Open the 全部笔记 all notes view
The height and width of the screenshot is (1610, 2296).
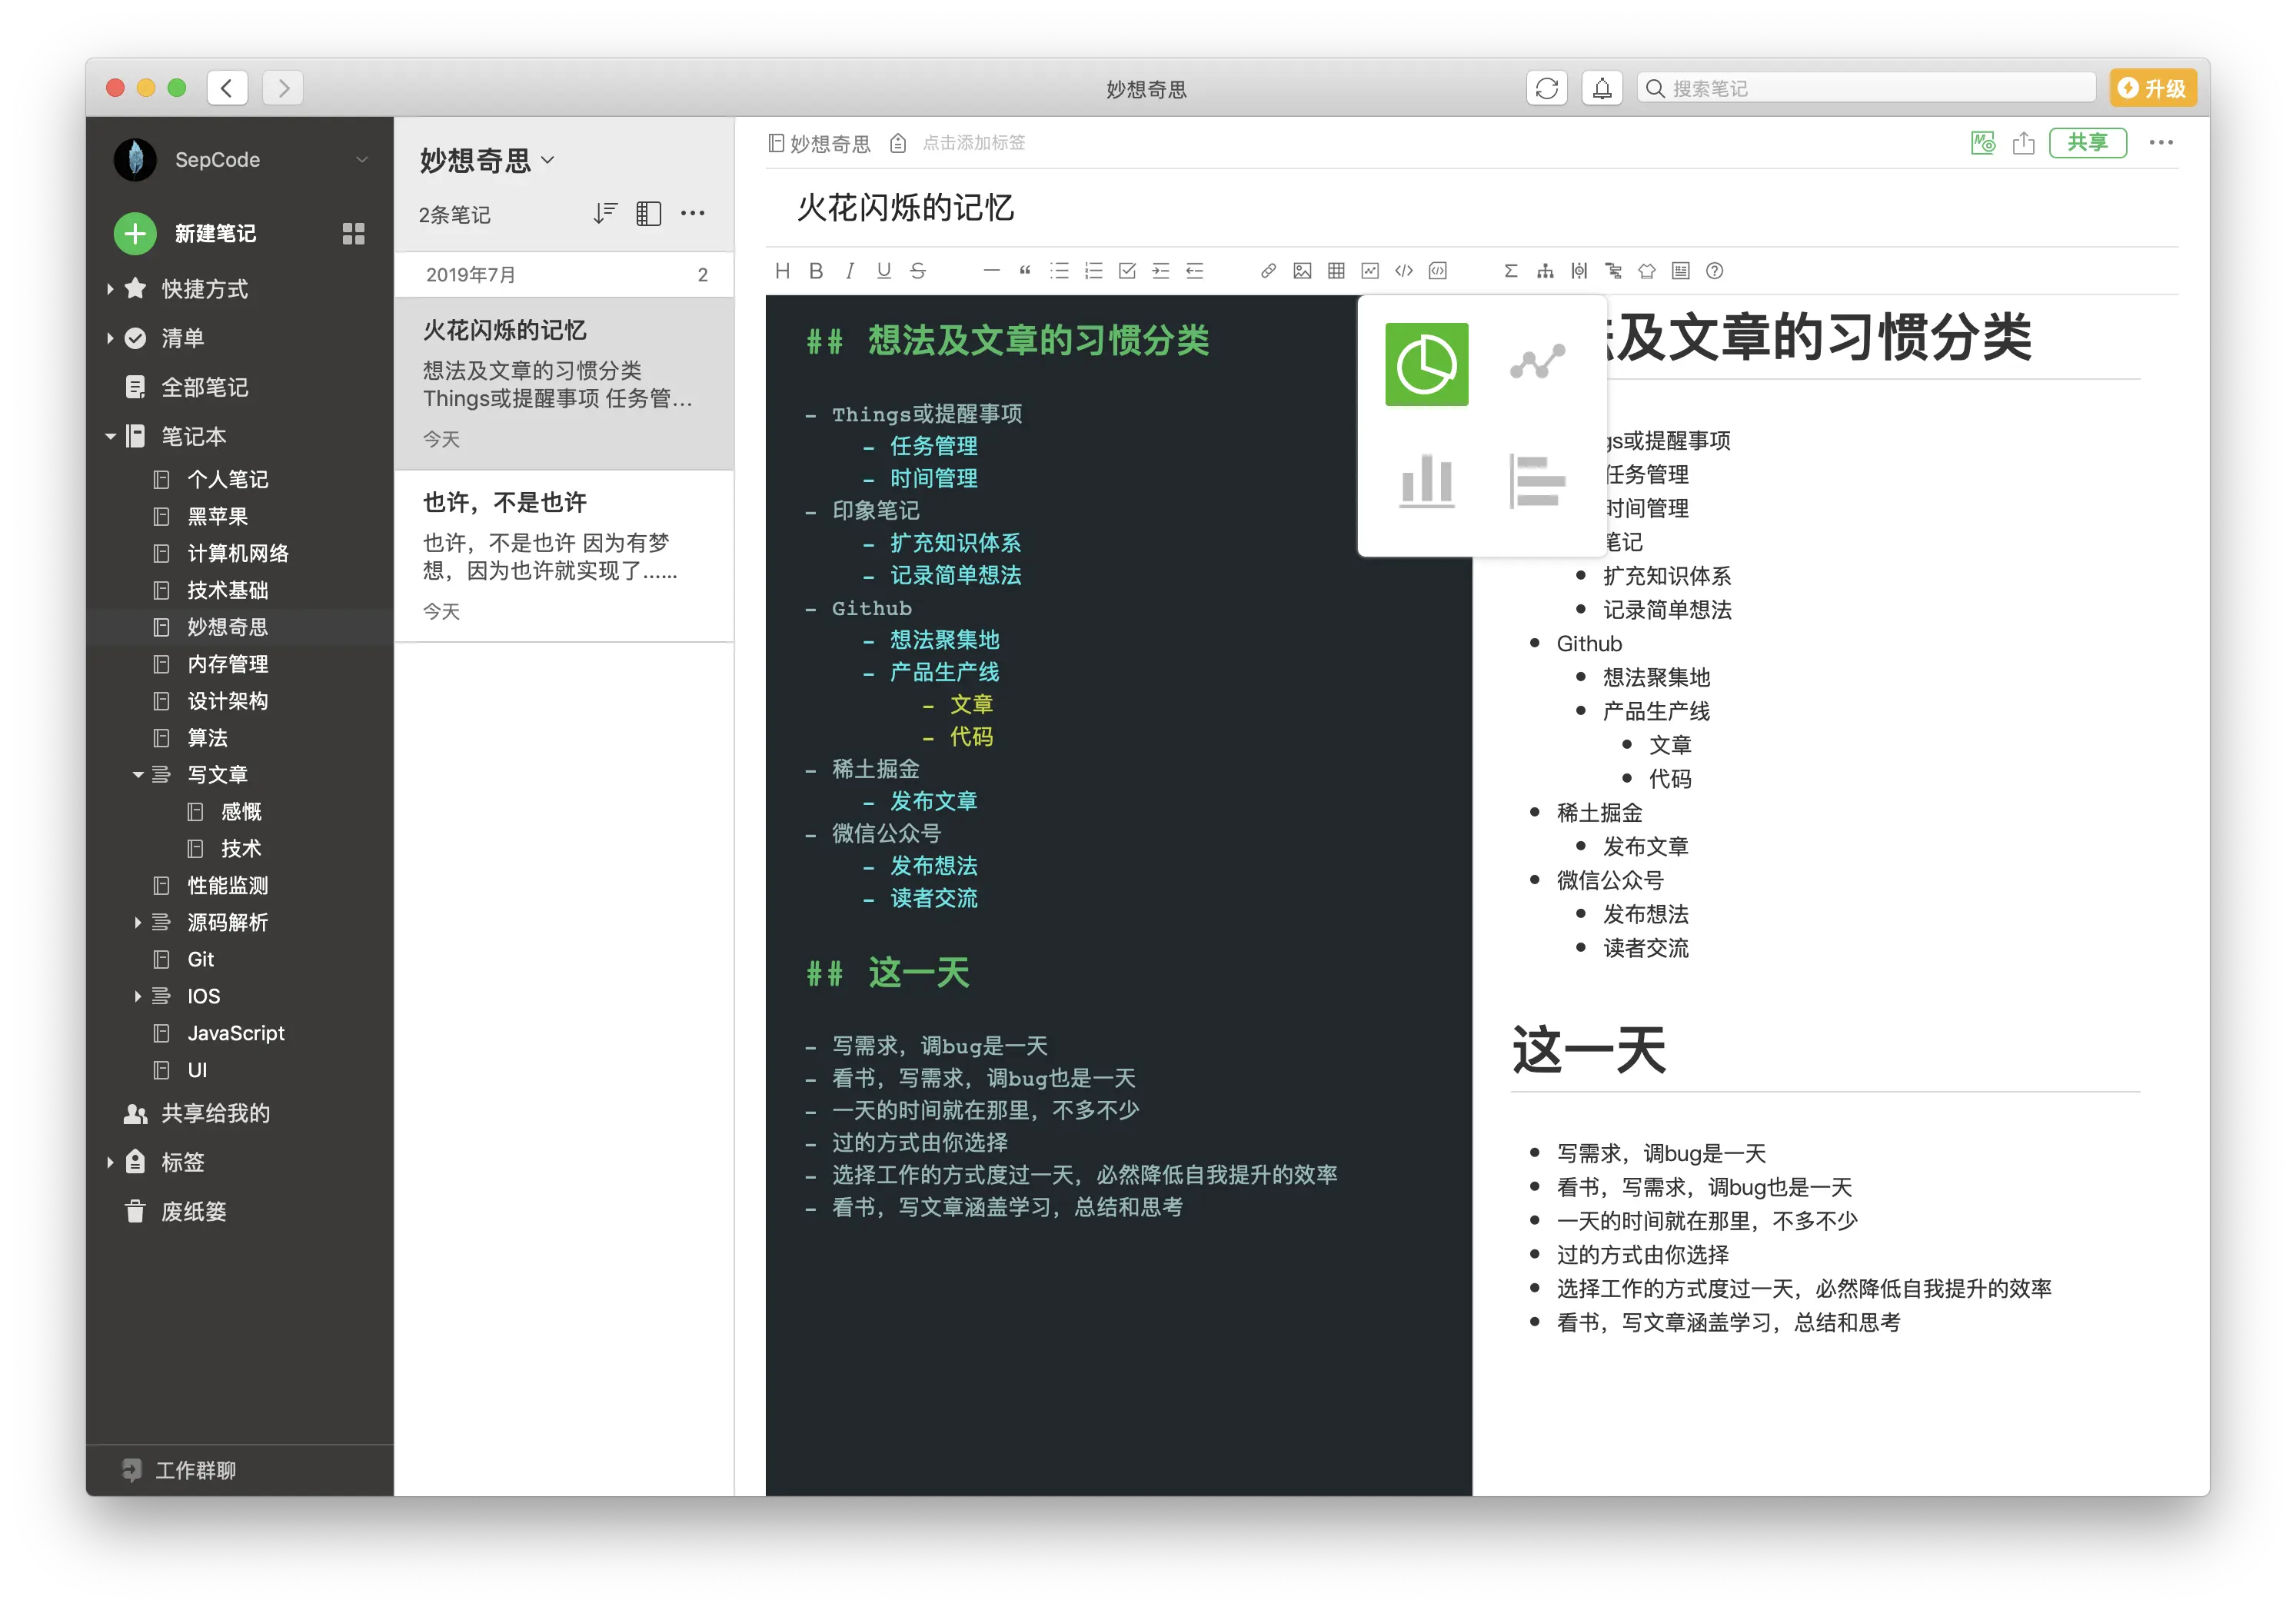pyautogui.click(x=204, y=387)
